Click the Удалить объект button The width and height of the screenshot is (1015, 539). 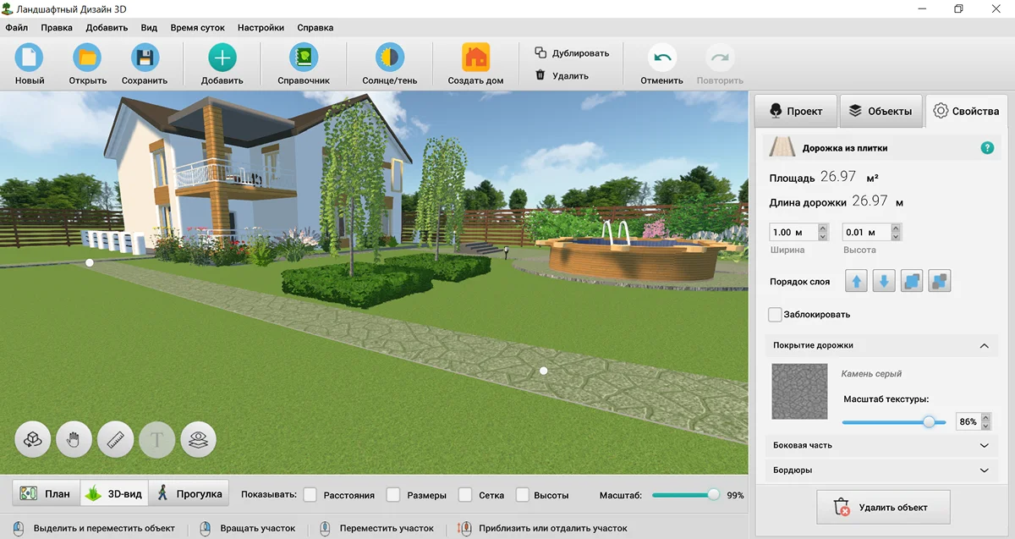click(882, 508)
